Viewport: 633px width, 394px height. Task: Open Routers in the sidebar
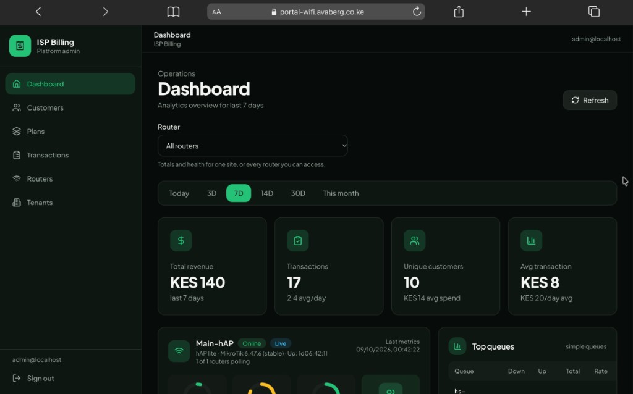click(70, 178)
